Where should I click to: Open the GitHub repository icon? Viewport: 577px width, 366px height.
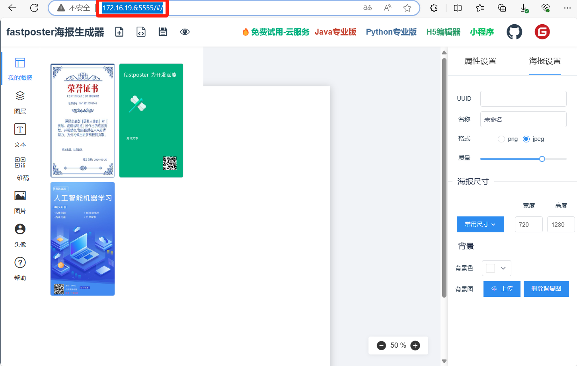(x=514, y=32)
